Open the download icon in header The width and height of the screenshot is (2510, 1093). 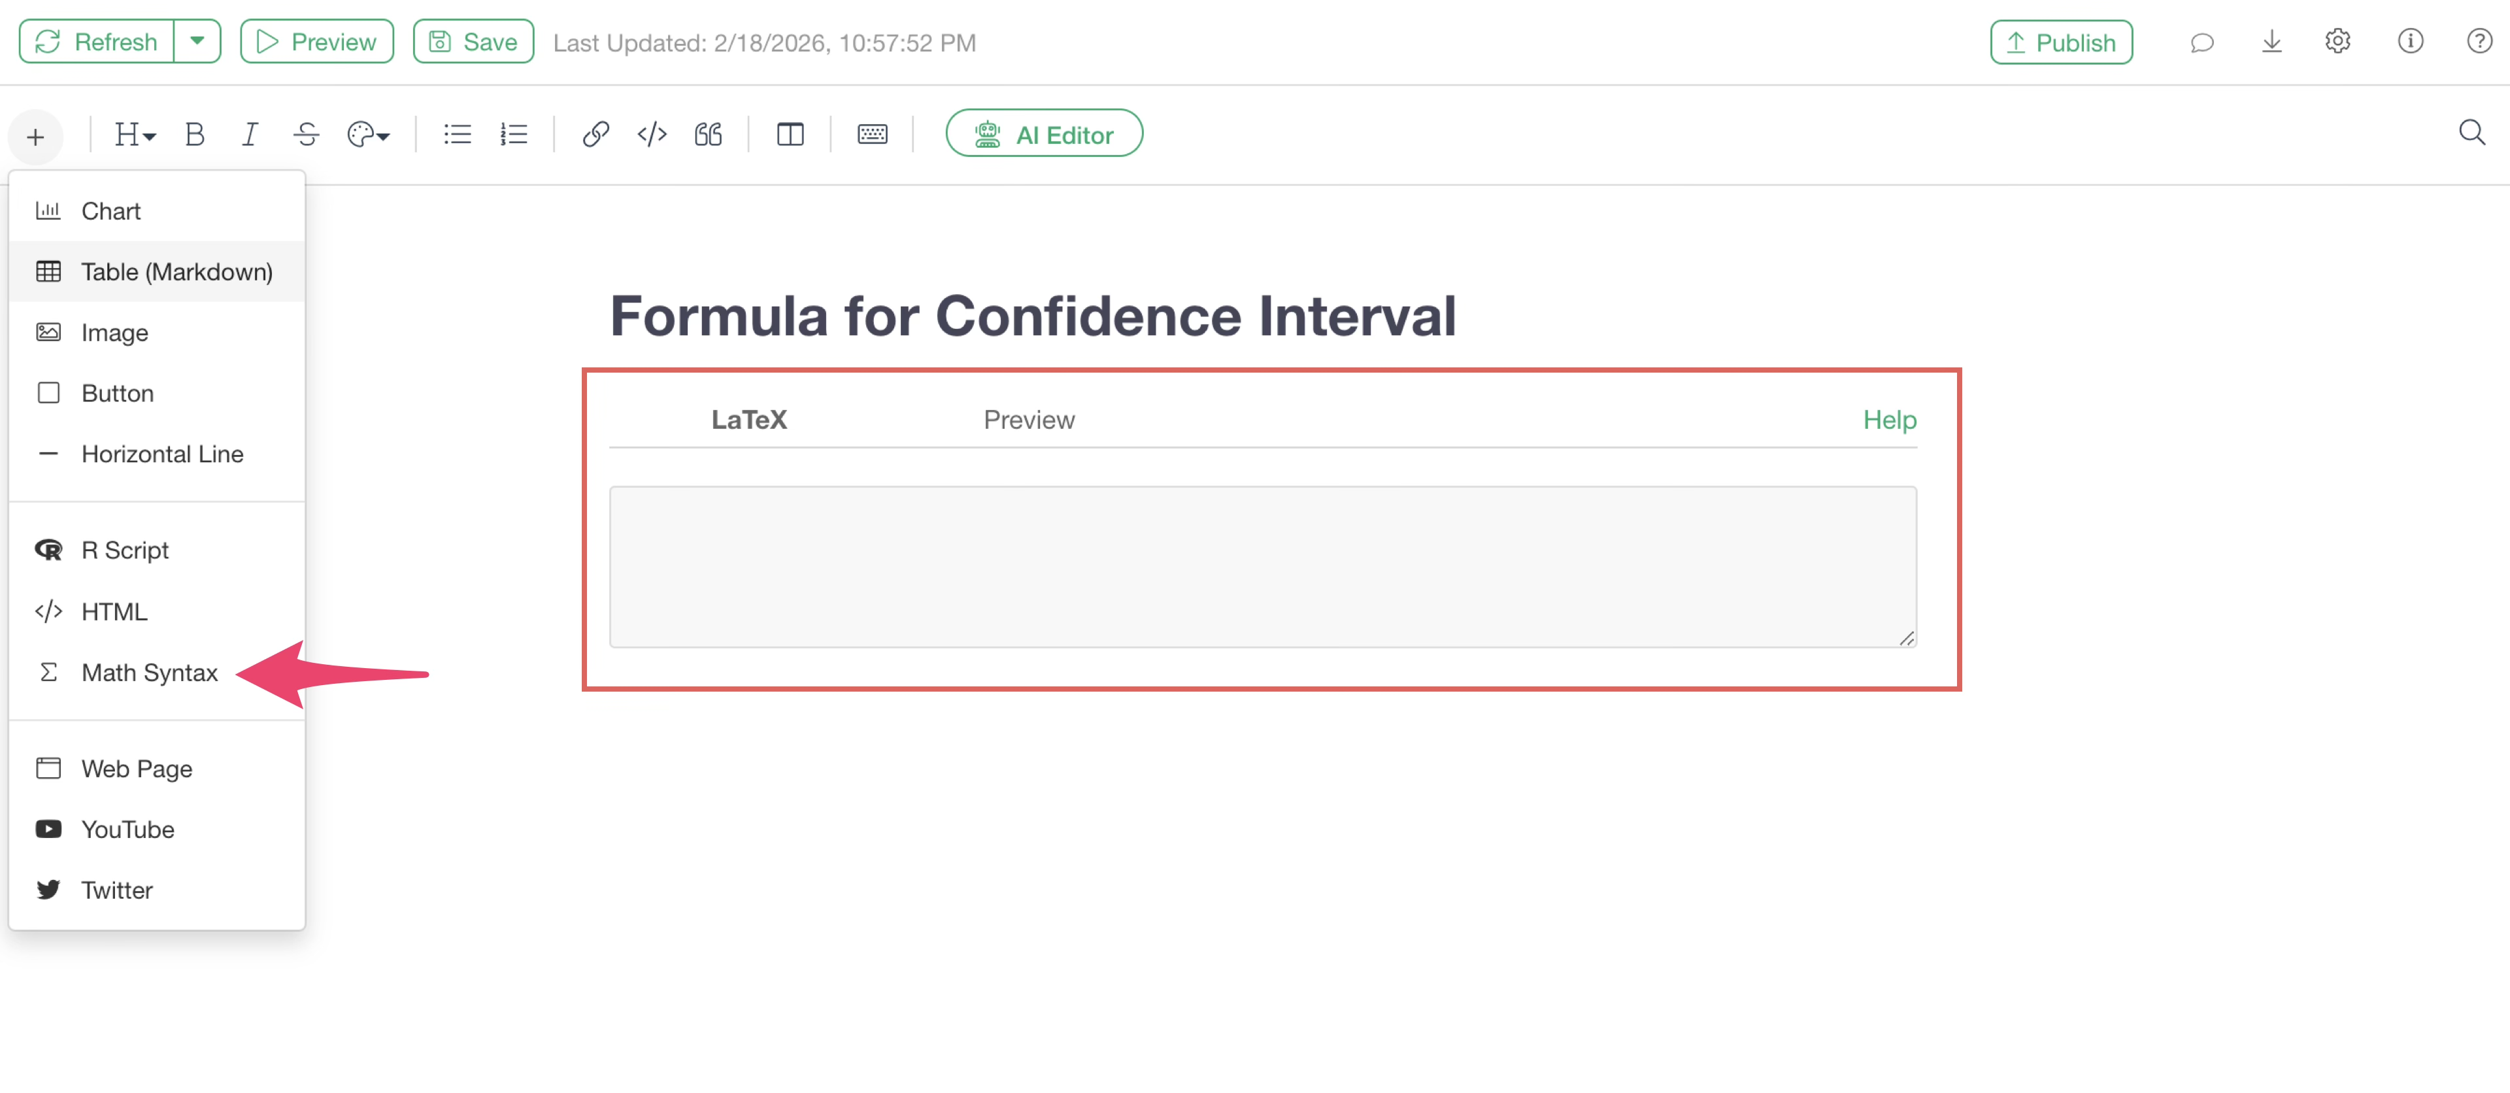[2271, 42]
